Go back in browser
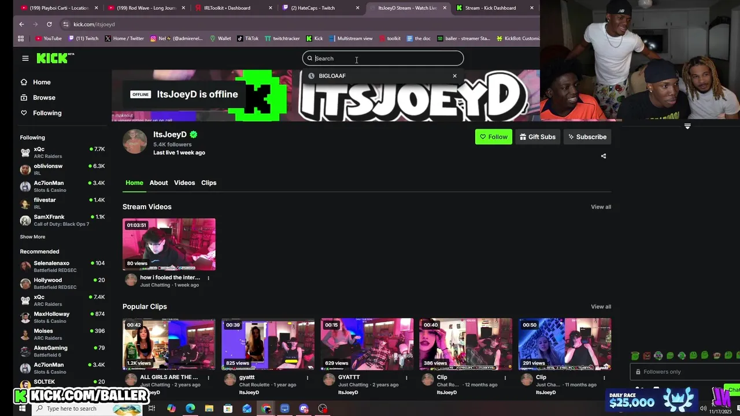This screenshot has height=416, width=740. click(x=21, y=24)
